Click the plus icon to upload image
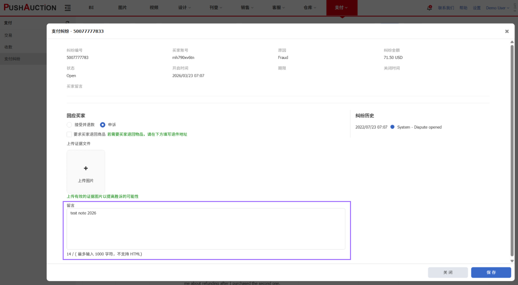Screen dimensions: 518x285 86,168
